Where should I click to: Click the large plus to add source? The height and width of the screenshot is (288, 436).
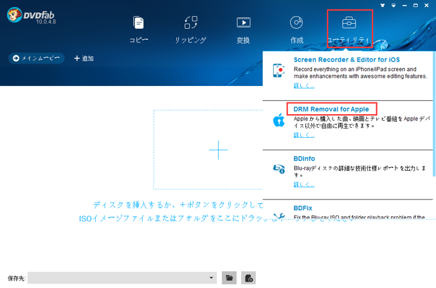tap(218, 150)
